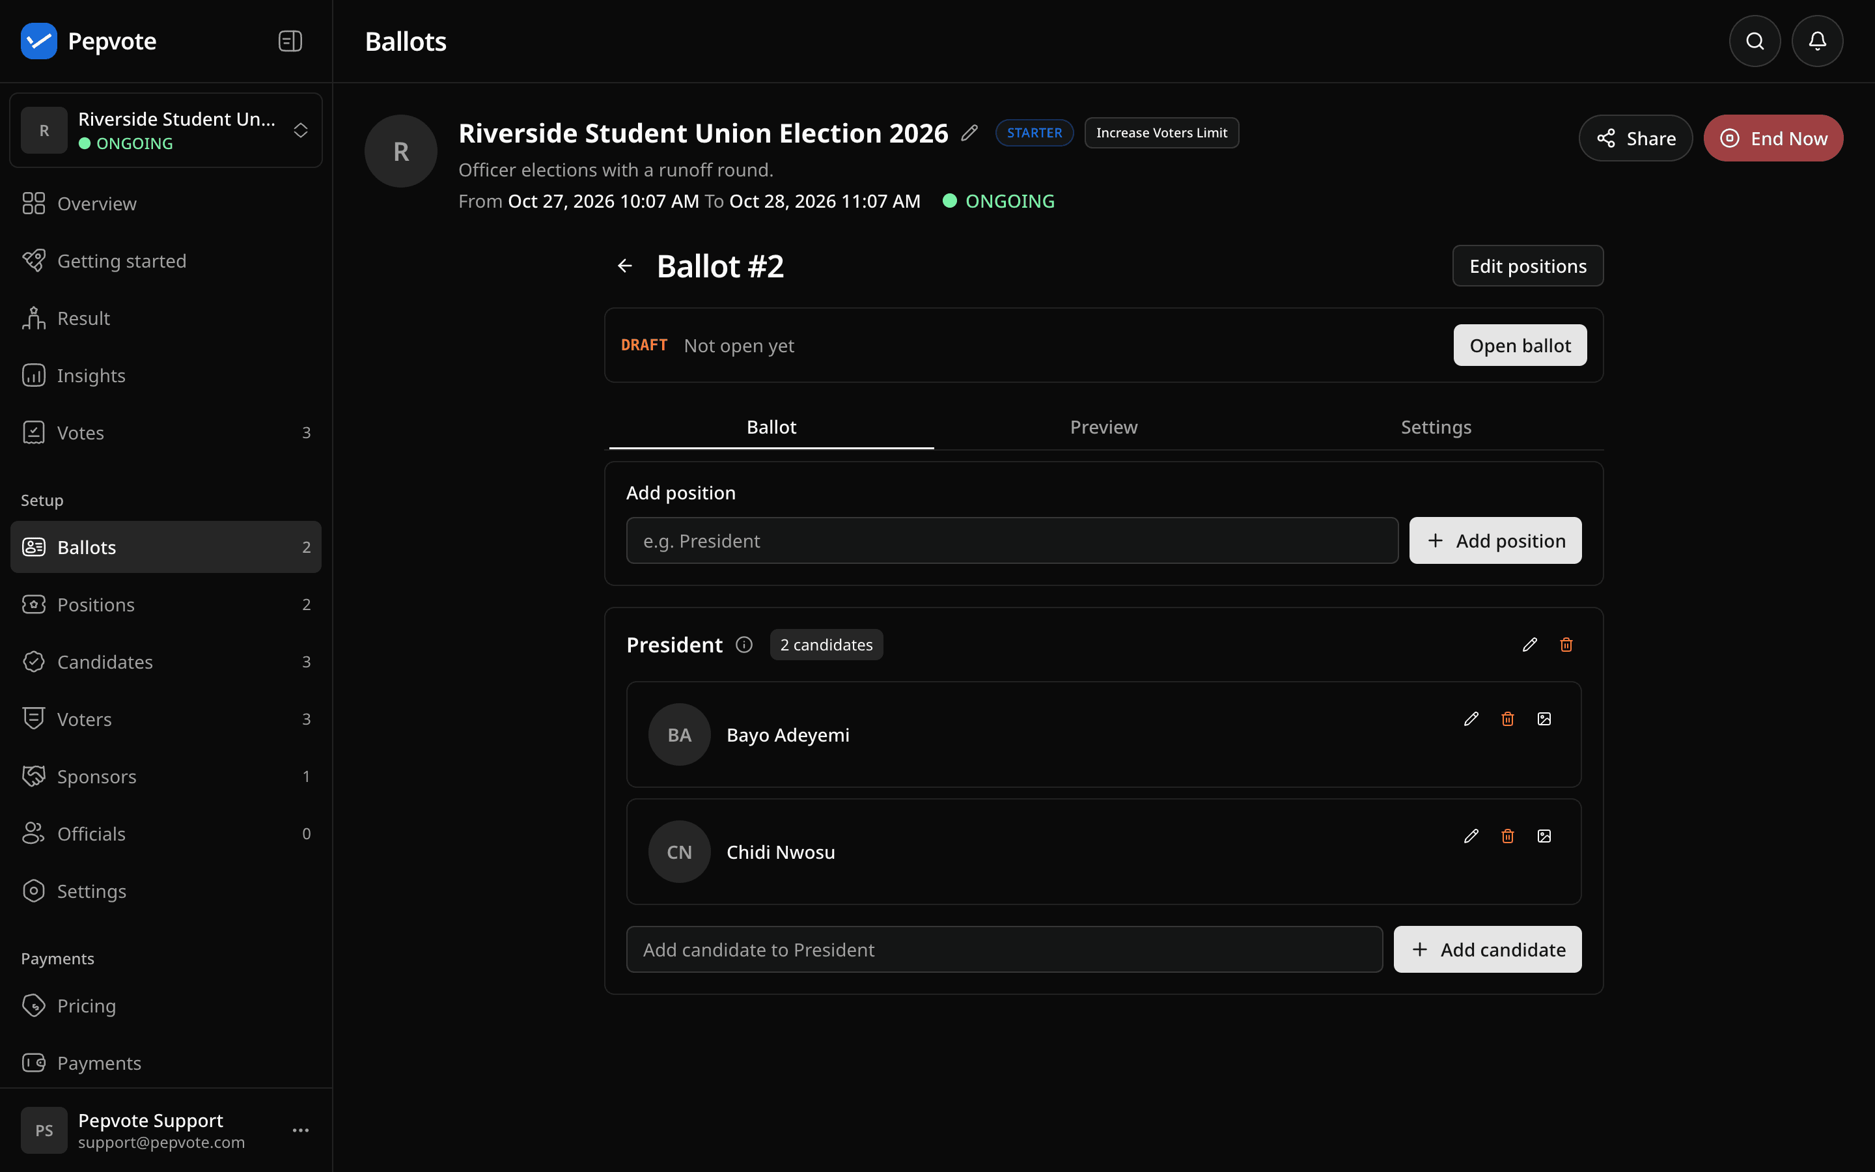Viewport: 1875px width, 1172px height.
Task: Click Open ballot button
Action: click(x=1520, y=345)
